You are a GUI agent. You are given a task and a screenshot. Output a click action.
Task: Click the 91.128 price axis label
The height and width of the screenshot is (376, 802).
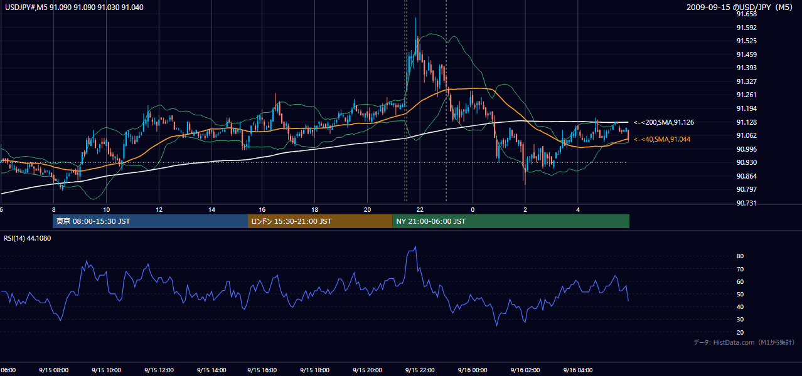(x=746, y=122)
